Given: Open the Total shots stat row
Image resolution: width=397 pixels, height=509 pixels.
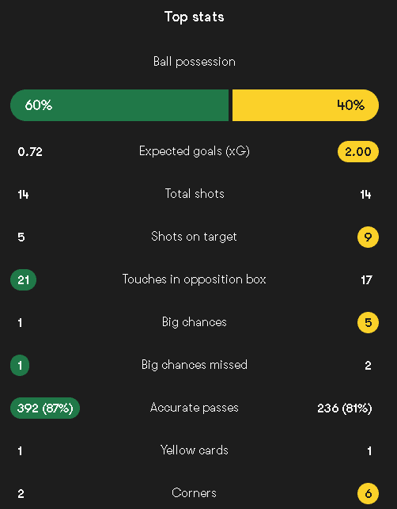Looking at the screenshot, I should click(x=195, y=194).
